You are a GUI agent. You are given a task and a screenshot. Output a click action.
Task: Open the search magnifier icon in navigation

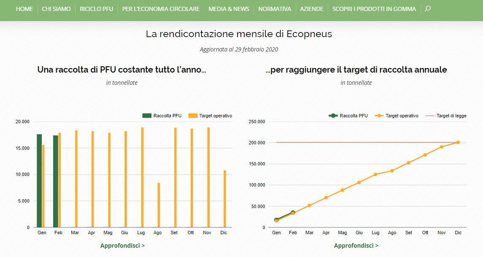point(428,8)
